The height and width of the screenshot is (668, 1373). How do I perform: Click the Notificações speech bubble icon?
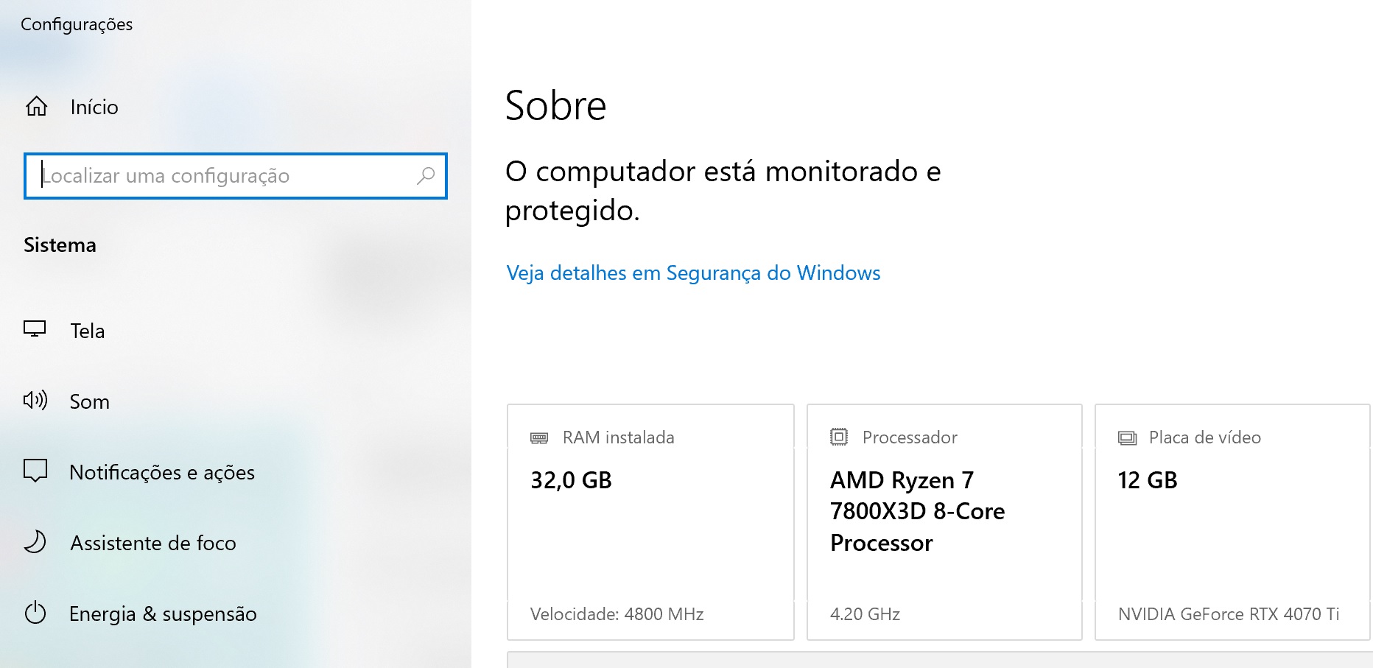[x=35, y=471]
